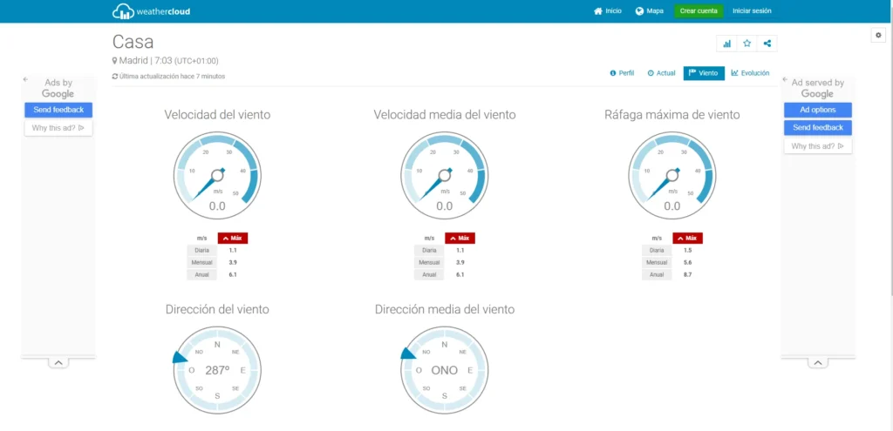
Task: Click the Ad options button
Action: tap(817, 110)
